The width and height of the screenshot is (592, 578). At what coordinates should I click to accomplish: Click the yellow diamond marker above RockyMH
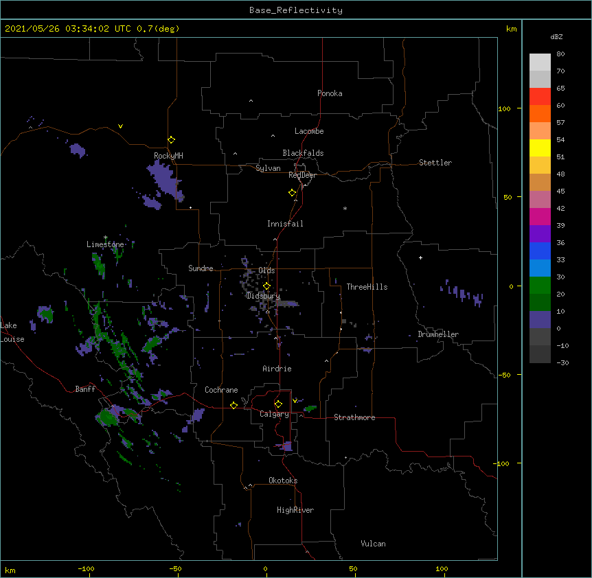click(x=171, y=139)
